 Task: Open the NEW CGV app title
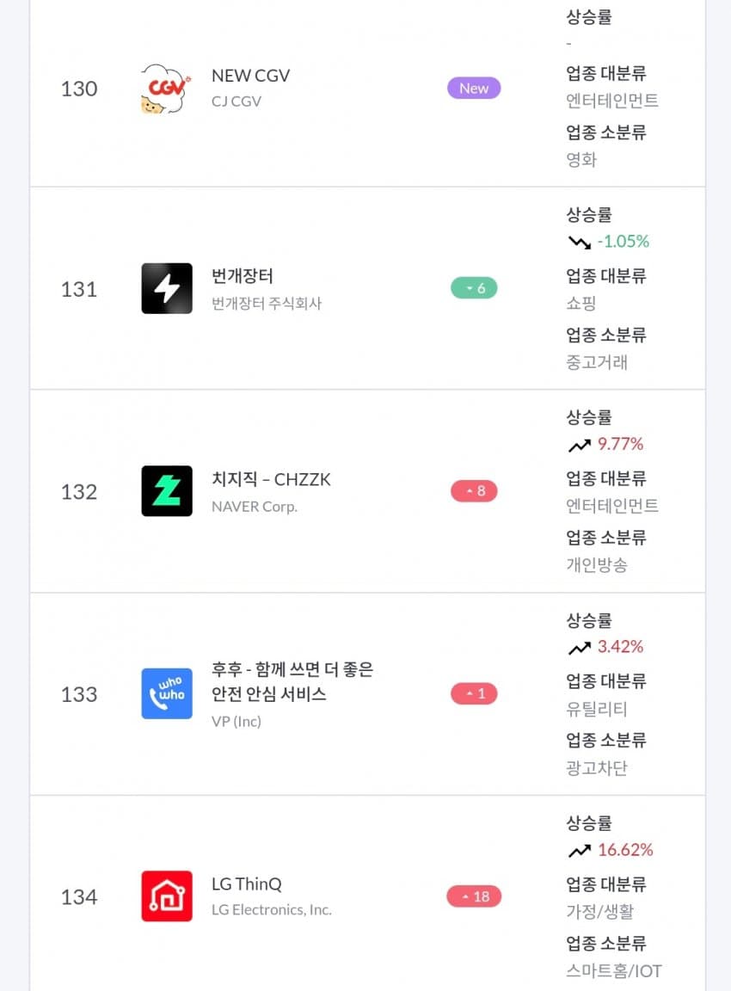pos(251,76)
